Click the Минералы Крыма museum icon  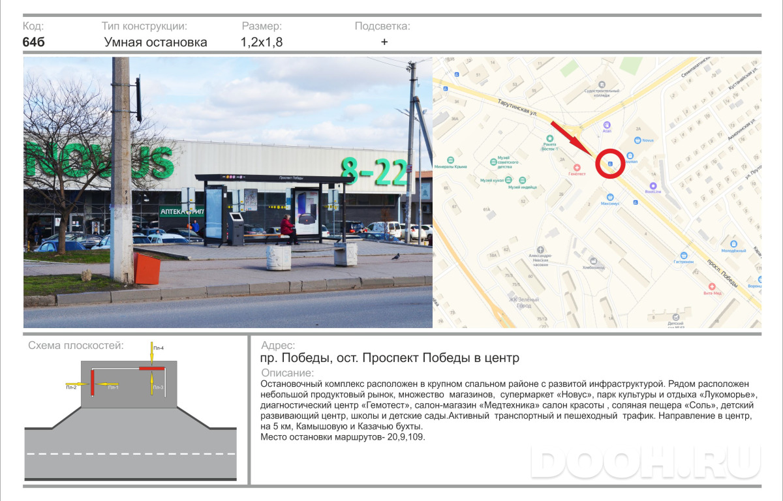click(x=450, y=160)
